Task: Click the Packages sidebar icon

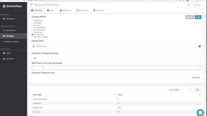Action: pyautogui.click(x=4, y=36)
